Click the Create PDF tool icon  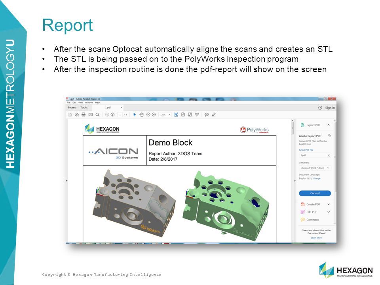point(302,204)
